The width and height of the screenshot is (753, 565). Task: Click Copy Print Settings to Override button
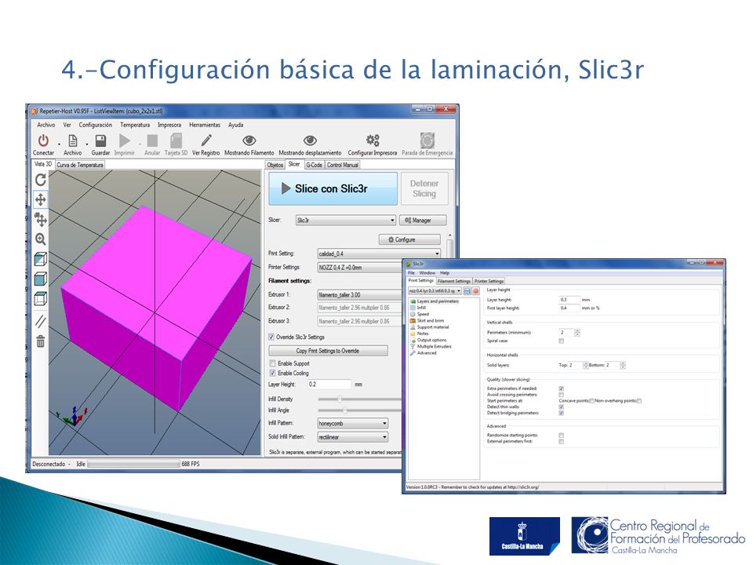328,351
